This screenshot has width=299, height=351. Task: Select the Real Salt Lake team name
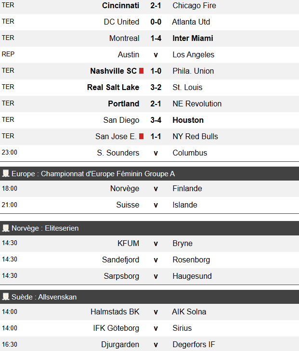(x=113, y=88)
